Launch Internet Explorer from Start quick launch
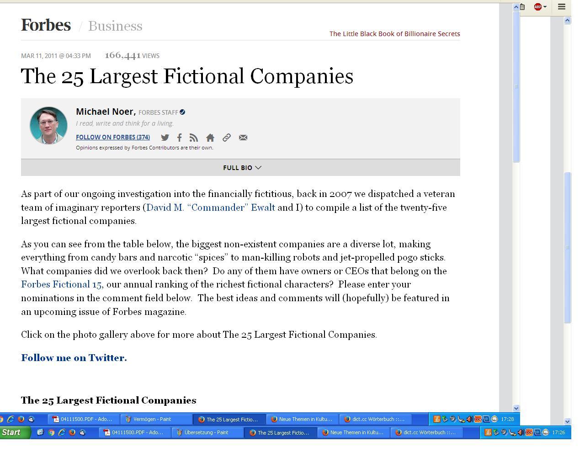The width and height of the screenshot is (585, 468). (x=62, y=432)
